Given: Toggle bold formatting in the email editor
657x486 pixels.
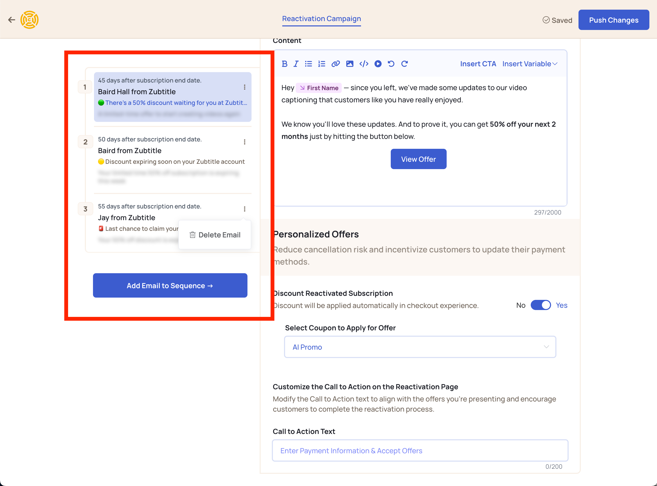Looking at the screenshot, I should click(284, 63).
